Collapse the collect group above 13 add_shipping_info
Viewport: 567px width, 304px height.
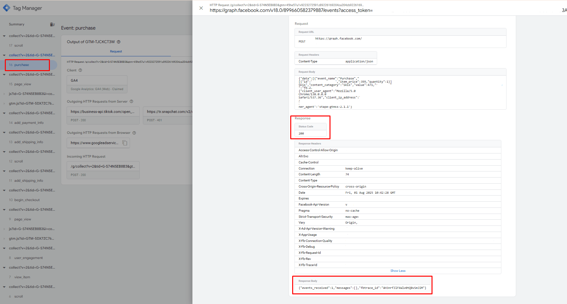pyautogui.click(x=4, y=133)
